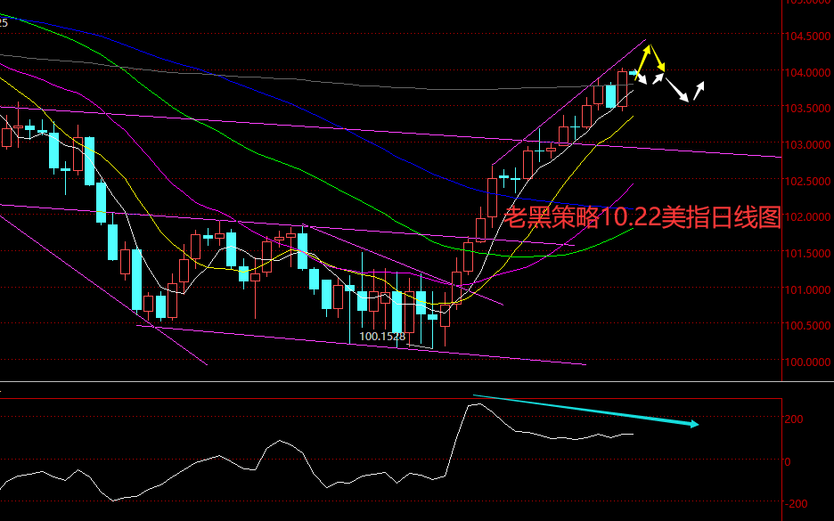Viewport: 834px width, 521px height.
Task: Choose the 101.0000 price axis label
Action: pyautogui.click(x=808, y=289)
